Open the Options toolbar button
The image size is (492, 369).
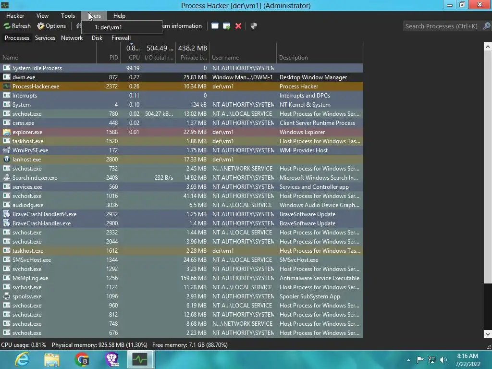pos(51,26)
